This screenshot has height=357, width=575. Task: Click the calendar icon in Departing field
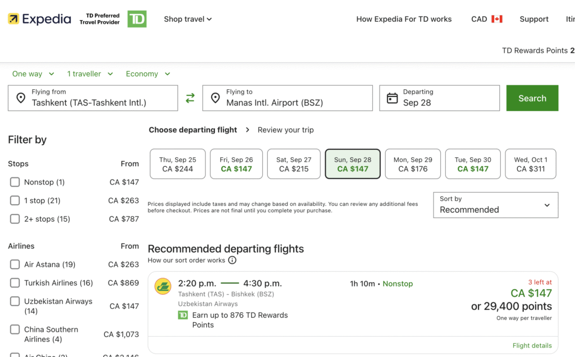(x=393, y=98)
